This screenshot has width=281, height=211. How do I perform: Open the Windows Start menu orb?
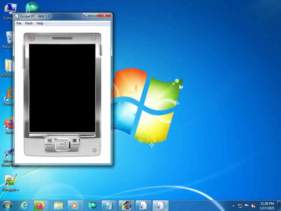click(7, 206)
